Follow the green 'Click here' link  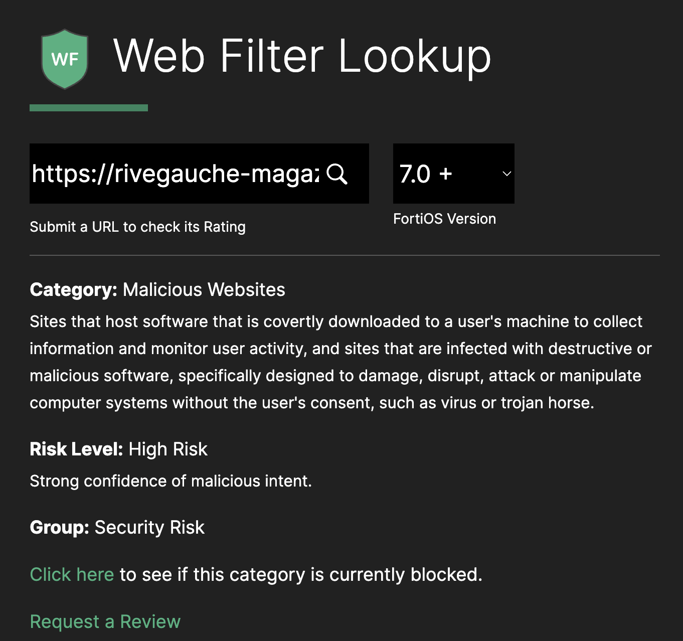(72, 574)
